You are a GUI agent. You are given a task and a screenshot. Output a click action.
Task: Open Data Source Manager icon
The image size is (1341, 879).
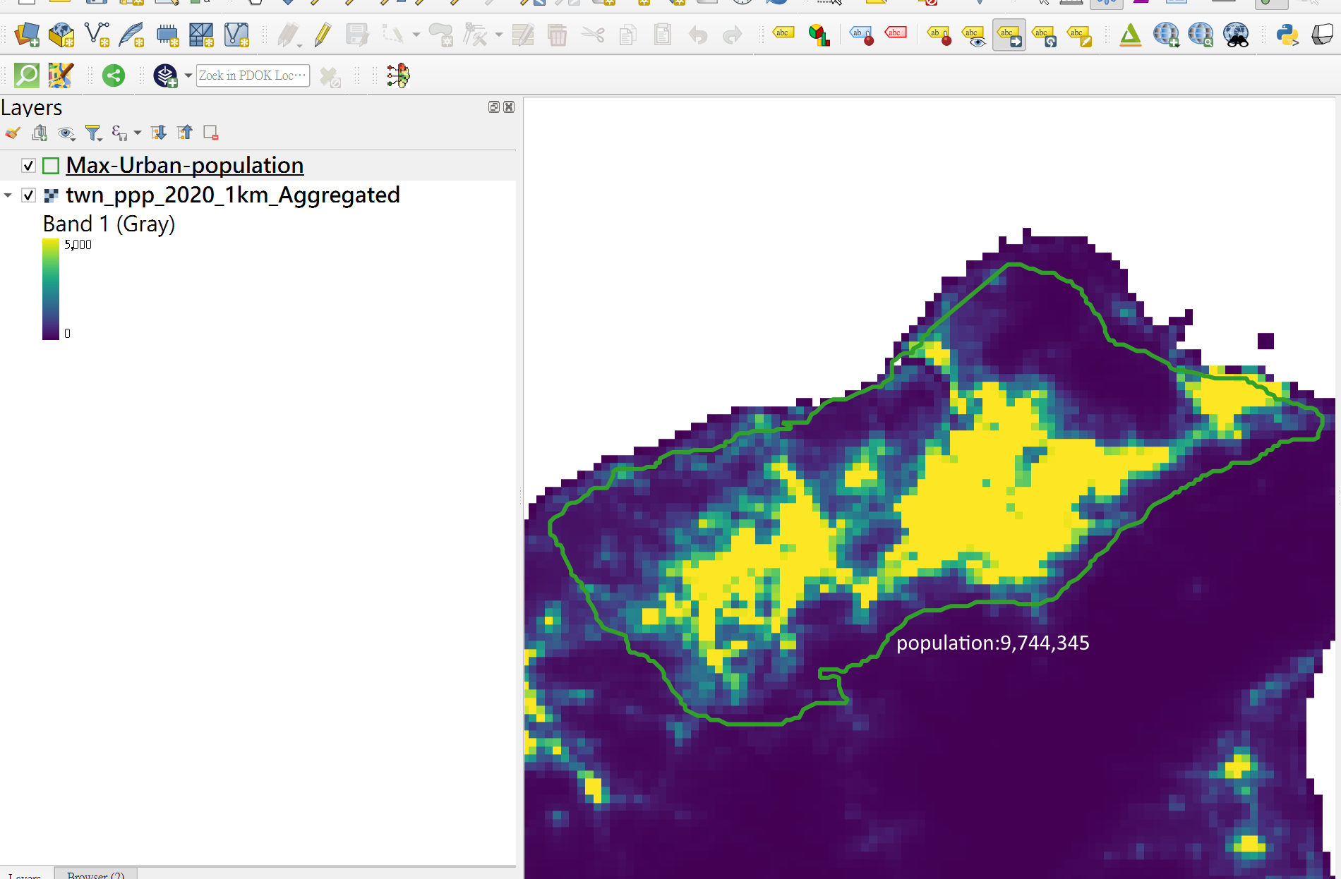click(27, 35)
